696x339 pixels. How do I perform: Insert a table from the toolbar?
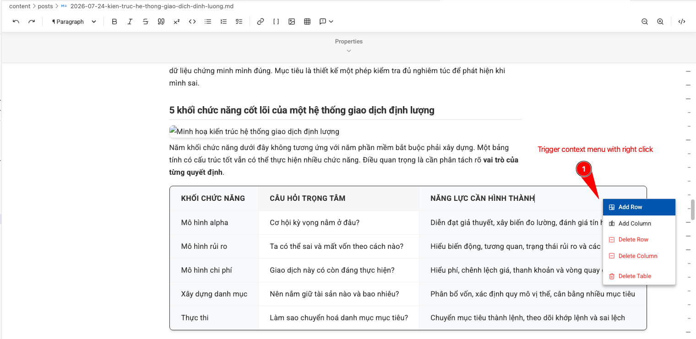307,22
